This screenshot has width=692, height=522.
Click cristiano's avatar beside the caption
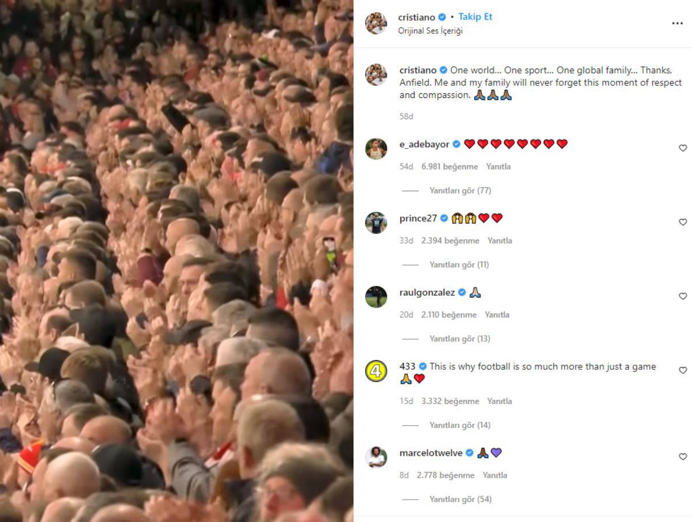point(376,75)
